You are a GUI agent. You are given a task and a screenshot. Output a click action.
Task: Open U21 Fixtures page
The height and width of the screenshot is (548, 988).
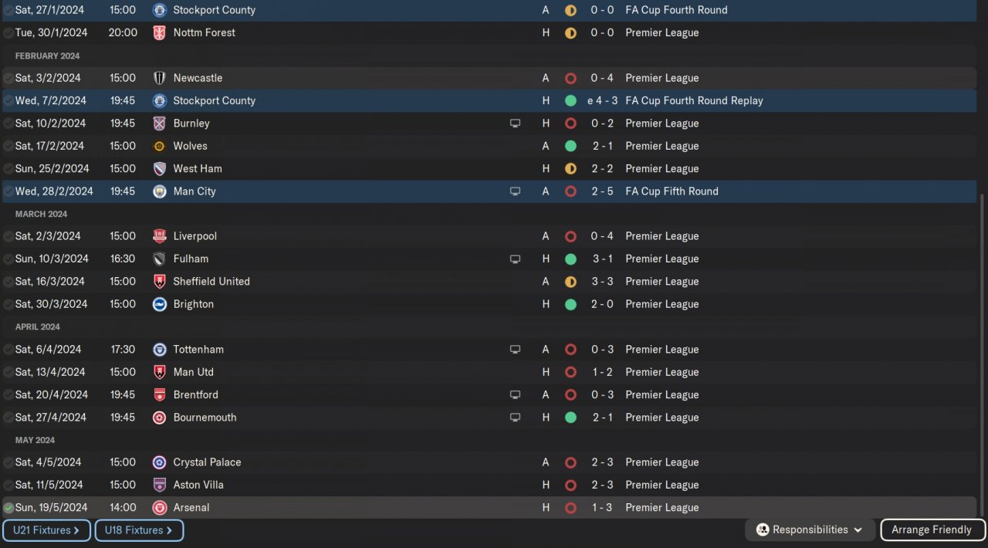tap(46, 530)
